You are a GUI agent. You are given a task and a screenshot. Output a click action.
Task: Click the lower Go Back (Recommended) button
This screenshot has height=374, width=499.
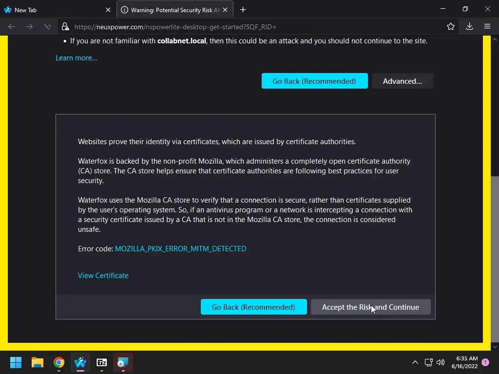pos(253,307)
